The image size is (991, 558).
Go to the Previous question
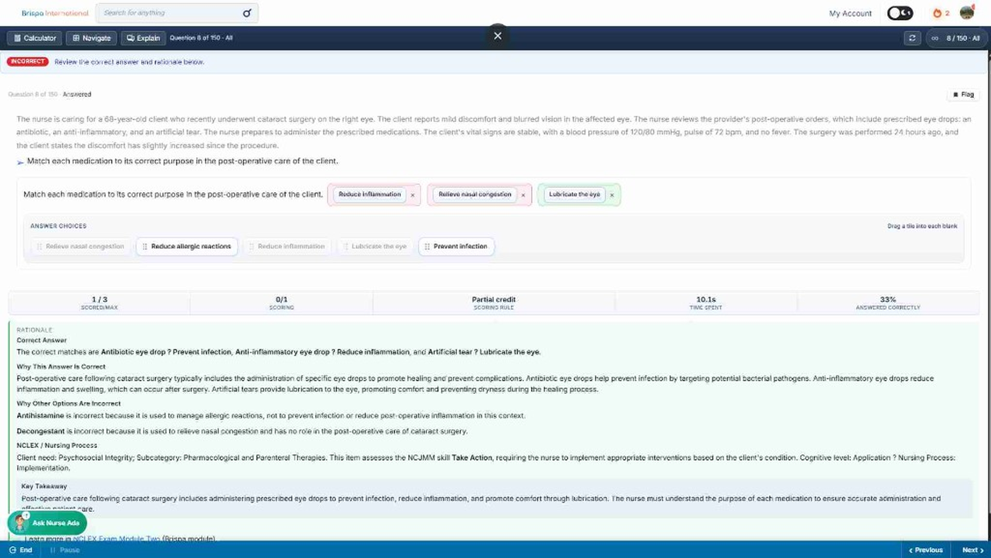pyautogui.click(x=926, y=550)
